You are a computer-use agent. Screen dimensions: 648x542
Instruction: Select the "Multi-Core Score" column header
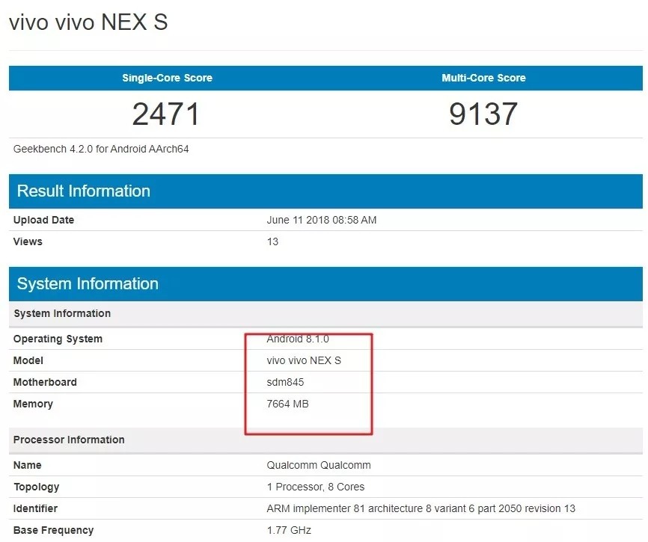[x=483, y=78]
